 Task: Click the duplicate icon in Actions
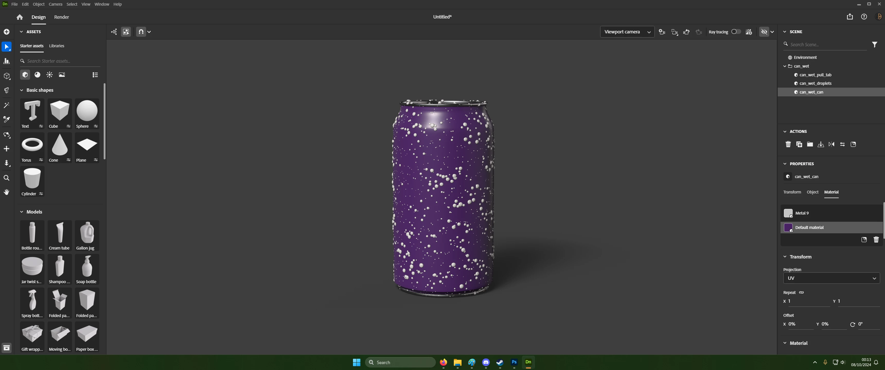point(799,144)
